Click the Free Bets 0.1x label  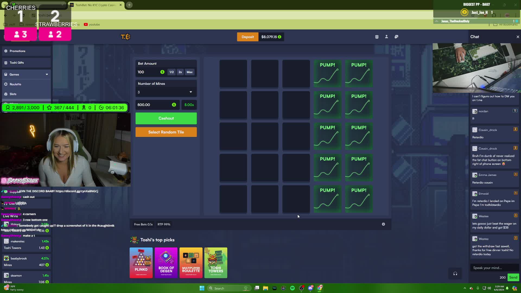click(x=143, y=224)
